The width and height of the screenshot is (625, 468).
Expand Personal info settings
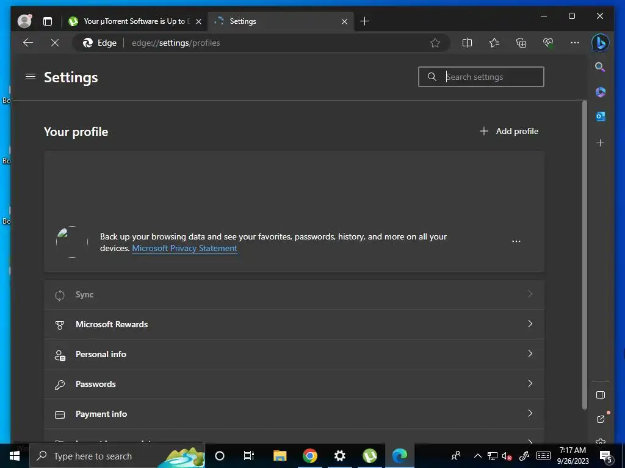(x=294, y=354)
